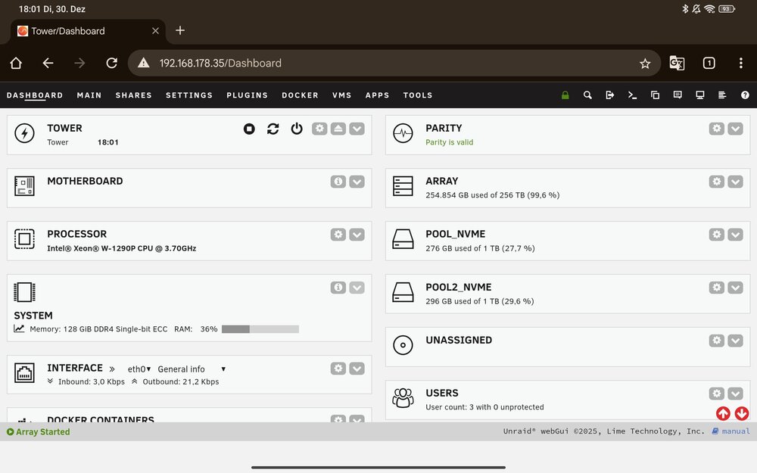Select the eth0 interface dropdown
This screenshot has height=473, width=757.
139,369
